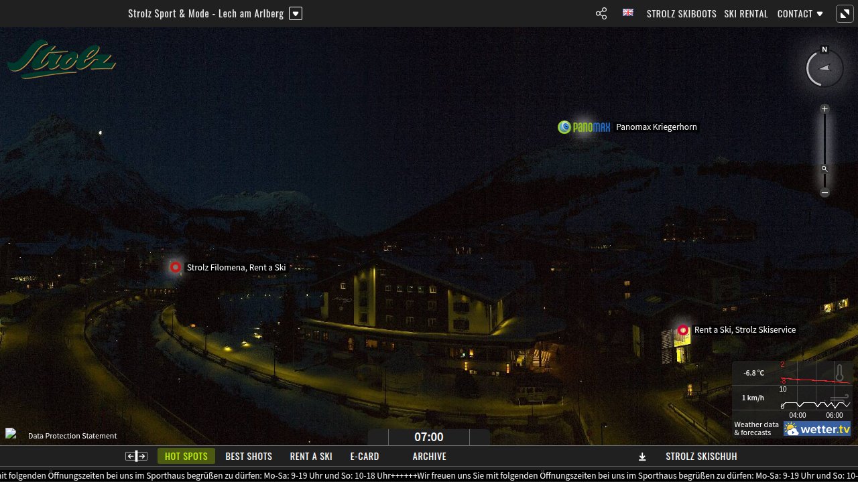
Task: Open the Rent a Ski, Strolz Skiservice hotspot
Action: click(x=683, y=330)
